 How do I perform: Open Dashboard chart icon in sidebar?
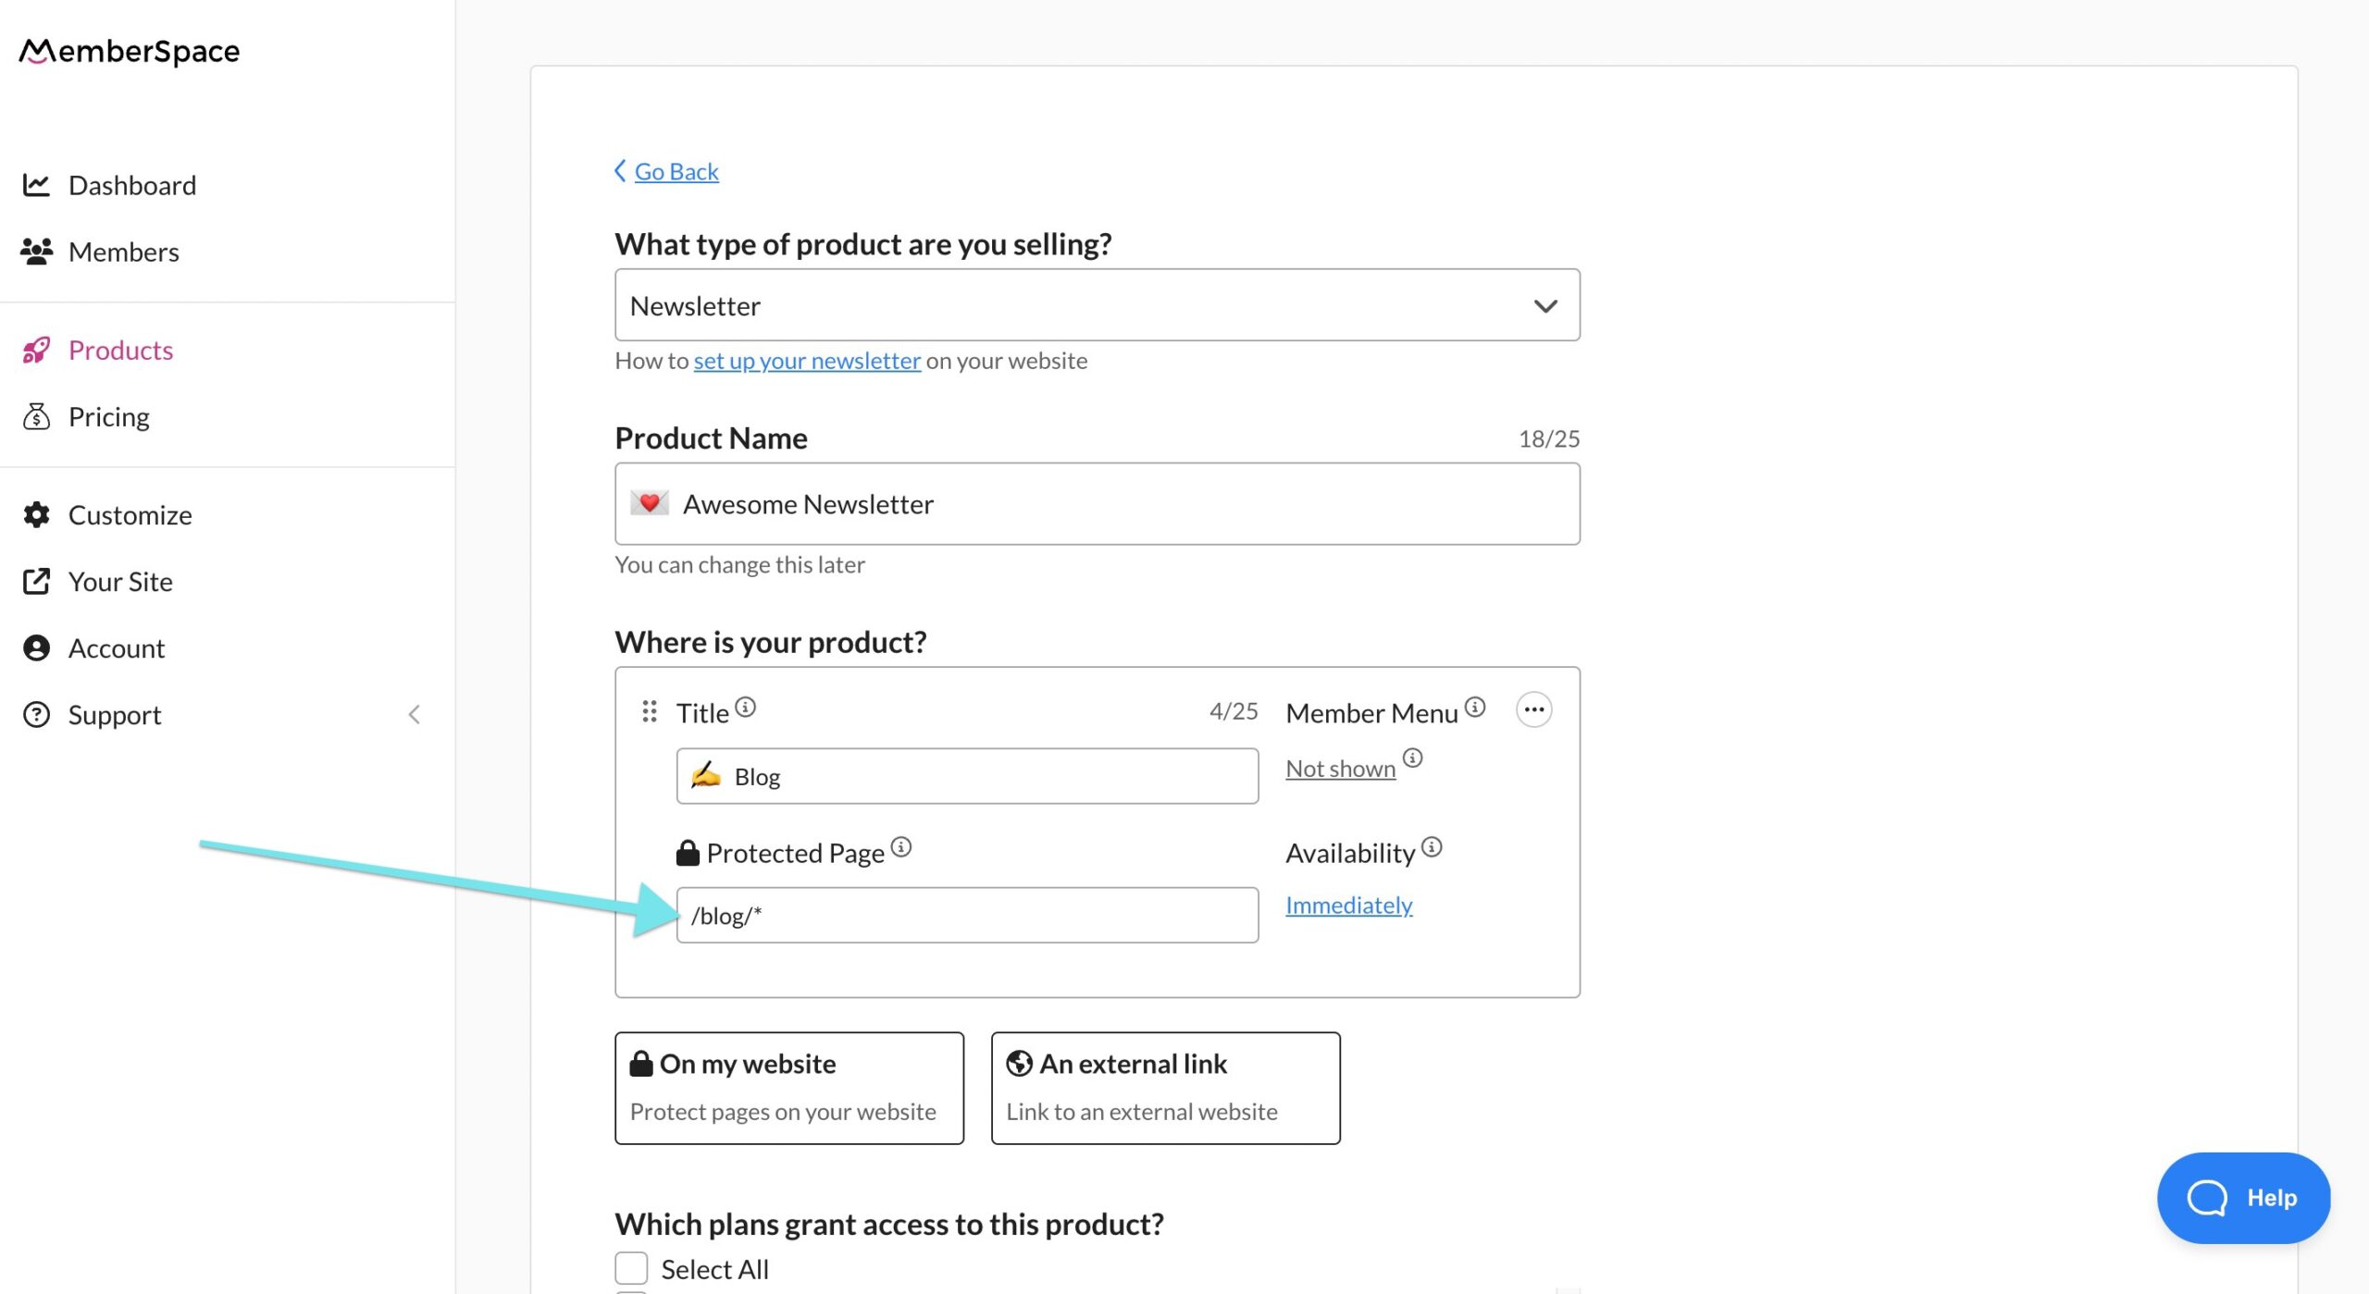coord(36,185)
